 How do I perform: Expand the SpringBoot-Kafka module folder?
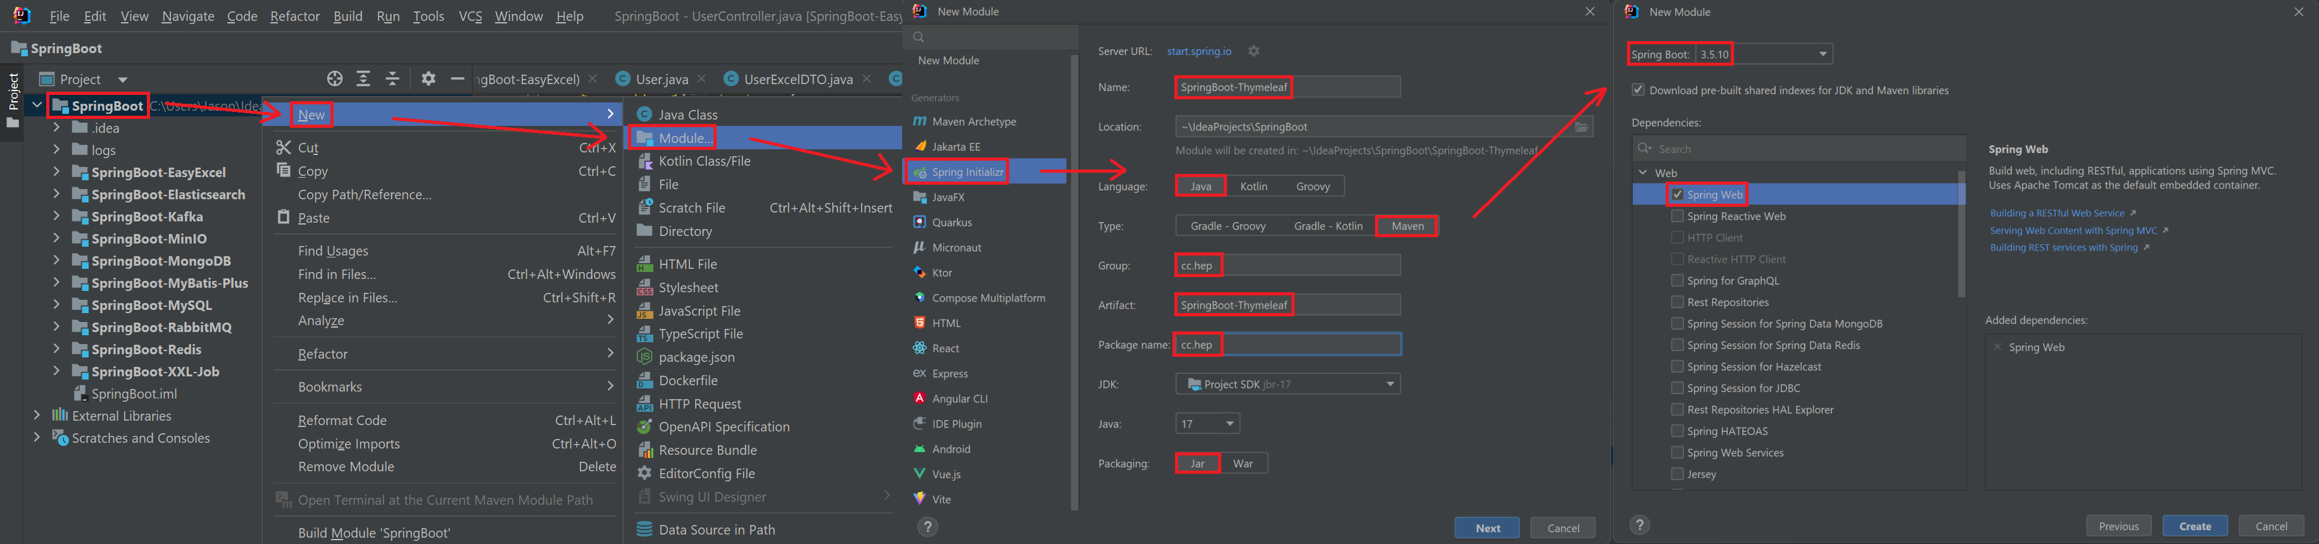(56, 216)
